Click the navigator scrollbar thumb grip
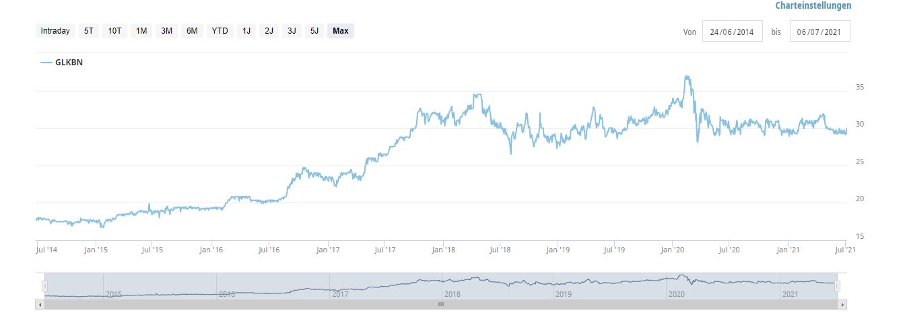Image resolution: width=905 pixels, height=319 pixels. tap(441, 304)
